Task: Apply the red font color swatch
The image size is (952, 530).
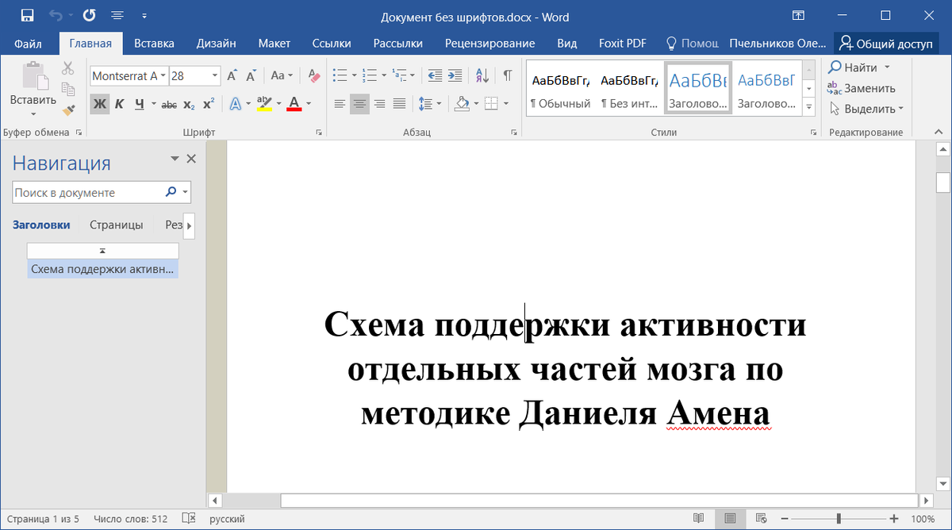Action: coord(294,104)
